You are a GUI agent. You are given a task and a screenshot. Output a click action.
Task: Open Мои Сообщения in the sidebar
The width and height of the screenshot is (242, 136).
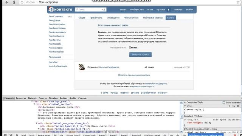point(56,36)
